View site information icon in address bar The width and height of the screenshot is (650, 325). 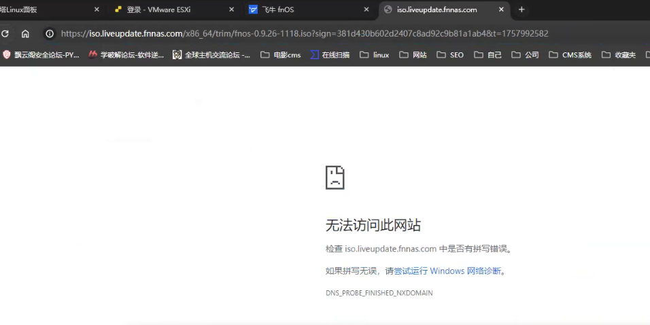point(50,34)
